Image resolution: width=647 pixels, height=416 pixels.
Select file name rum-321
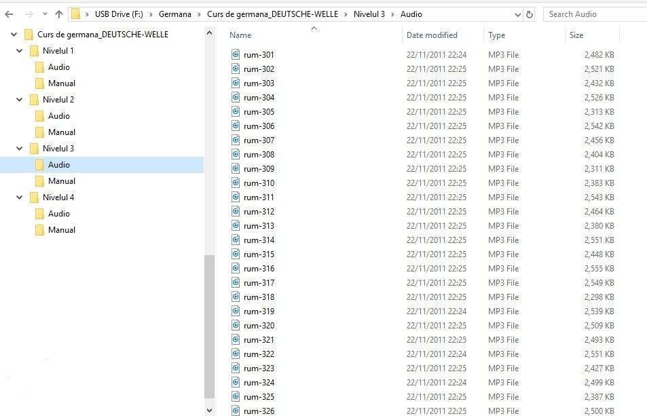pyautogui.click(x=259, y=340)
